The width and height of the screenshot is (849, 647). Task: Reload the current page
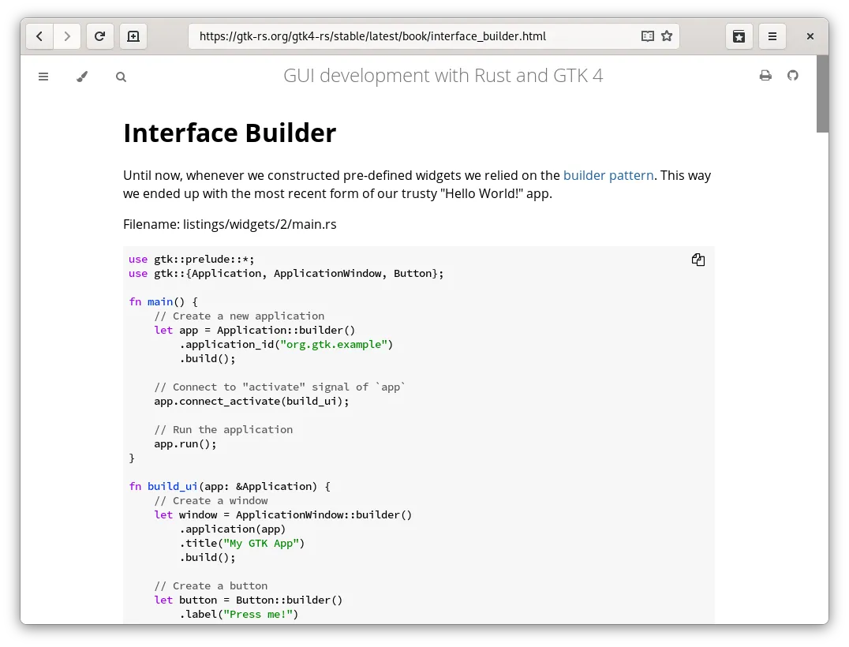[100, 36]
